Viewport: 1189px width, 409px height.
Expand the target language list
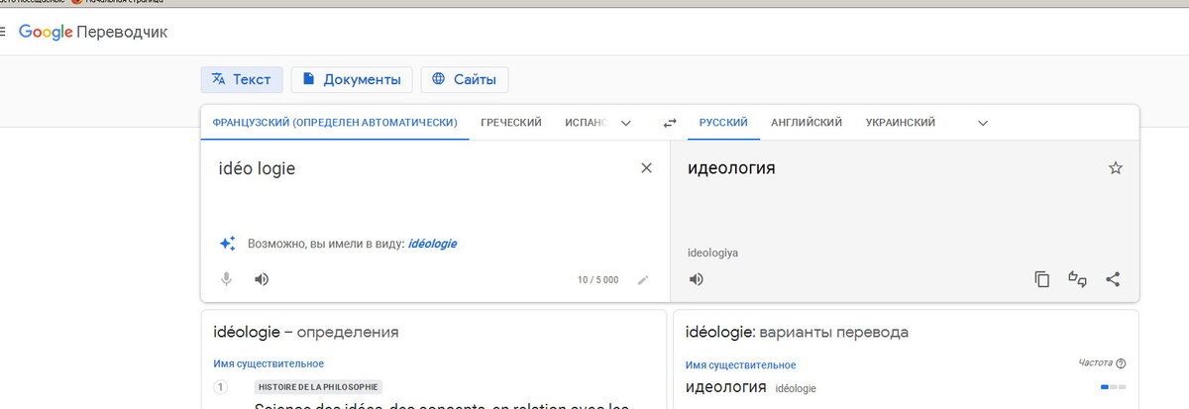click(x=983, y=123)
